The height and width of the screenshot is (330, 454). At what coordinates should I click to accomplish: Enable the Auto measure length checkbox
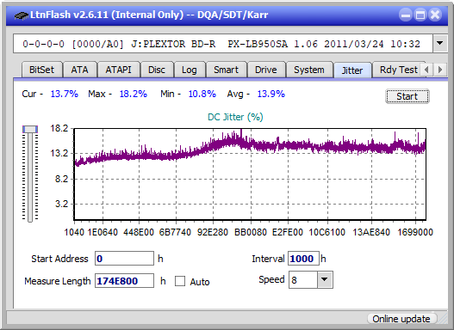click(180, 281)
